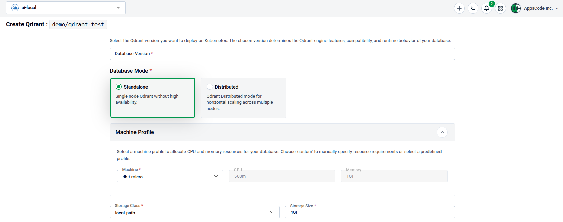Click the 'Single node Qdrant without high availability' description
Viewport: 563px width, 222px height.
coord(147,99)
